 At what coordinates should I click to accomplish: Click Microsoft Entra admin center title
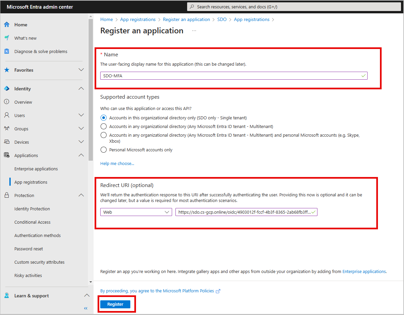(x=40, y=7)
